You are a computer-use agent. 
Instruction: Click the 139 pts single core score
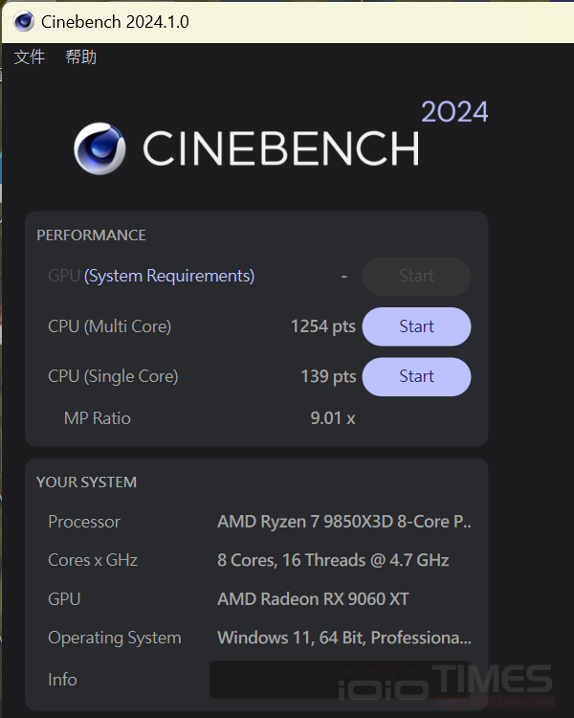coord(328,376)
